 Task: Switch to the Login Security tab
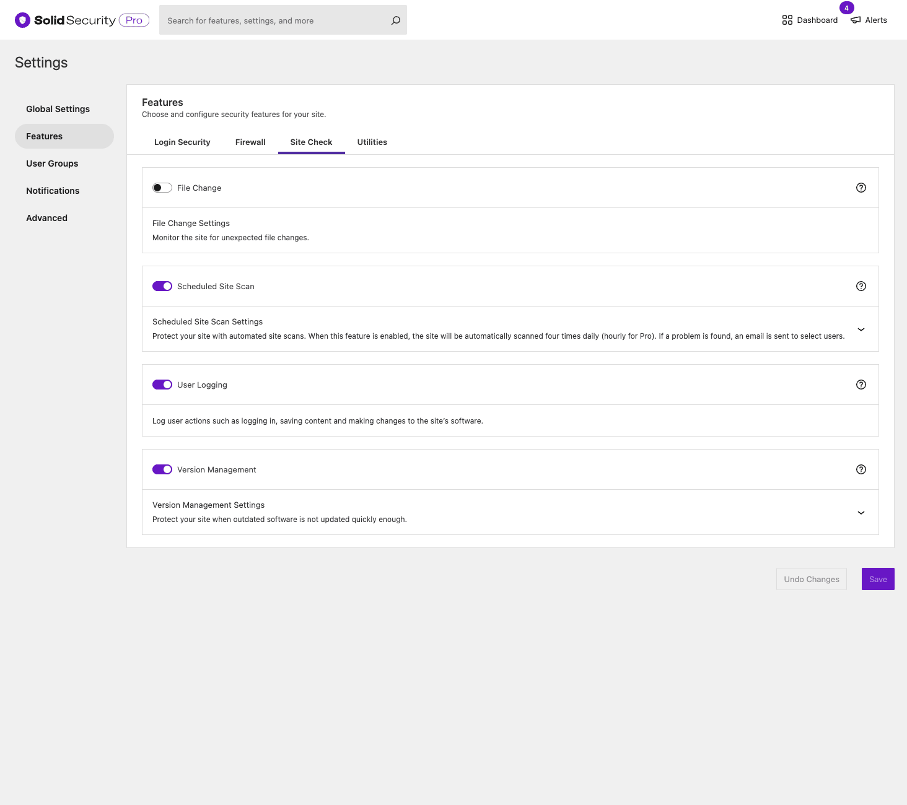182,142
